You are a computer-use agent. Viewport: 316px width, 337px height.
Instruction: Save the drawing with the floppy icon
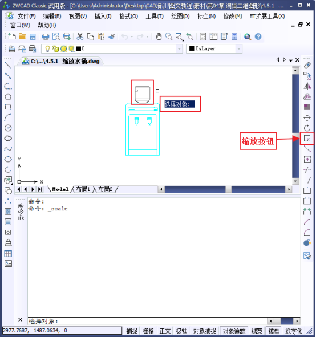33,36
